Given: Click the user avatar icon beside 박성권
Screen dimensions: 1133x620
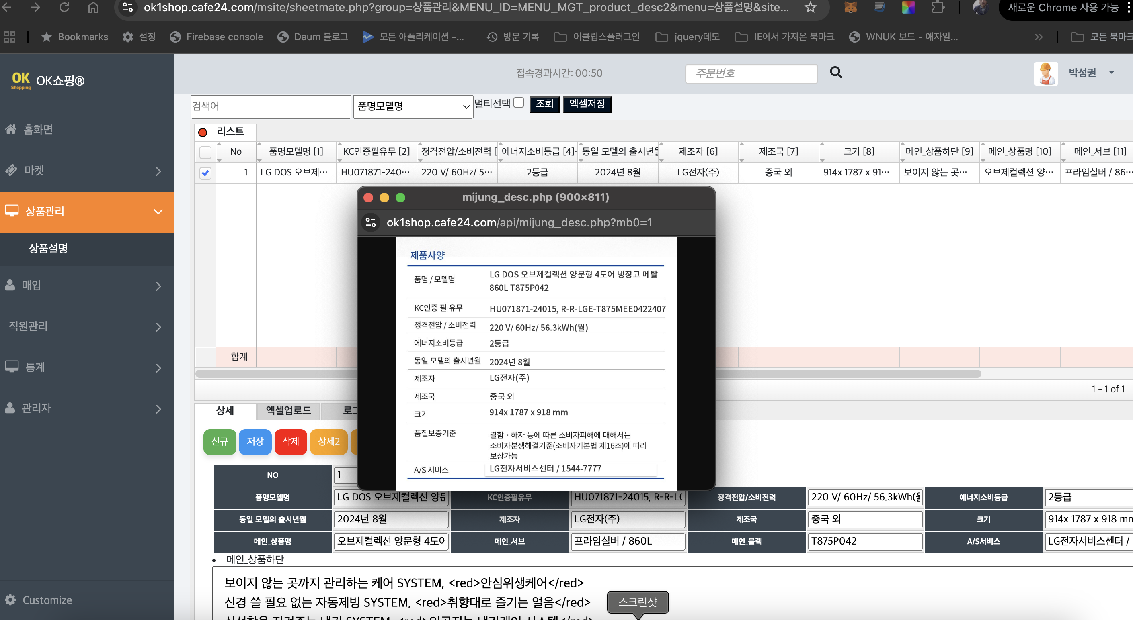Looking at the screenshot, I should pos(1045,73).
